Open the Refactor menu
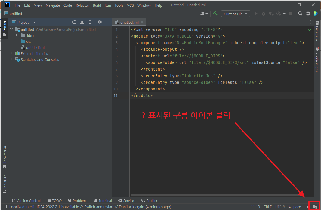 [x=82, y=5]
